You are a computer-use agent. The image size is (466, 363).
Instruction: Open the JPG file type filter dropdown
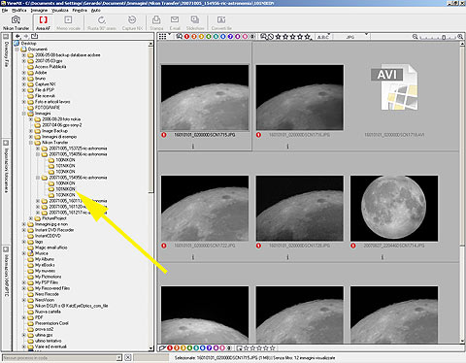[x=351, y=37]
